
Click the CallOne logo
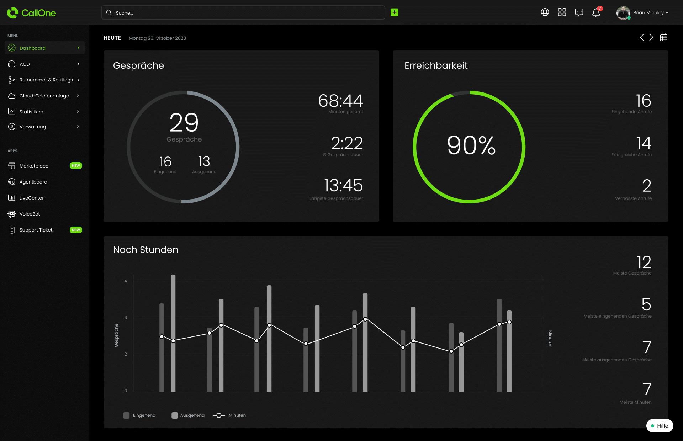coord(31,13)
